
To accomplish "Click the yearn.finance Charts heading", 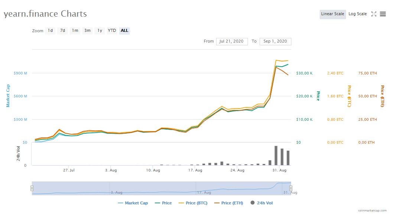I will tap(45, 14).
